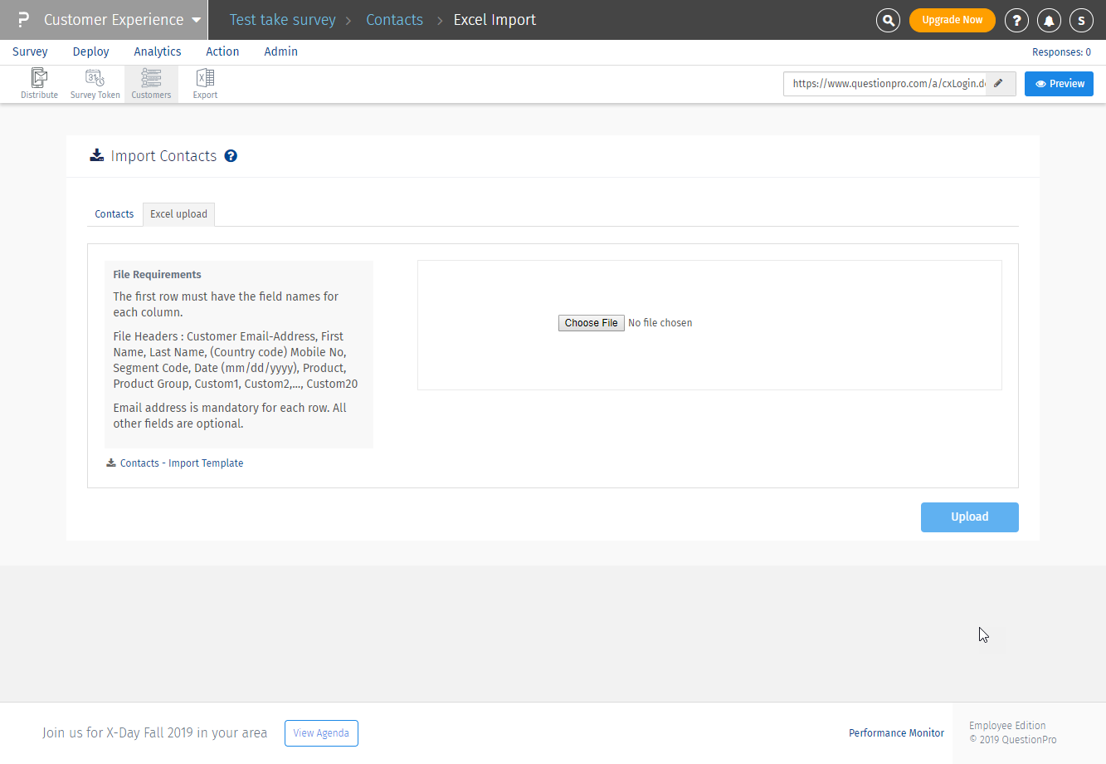The image size is (1106, 764).
Task: Open the Customer Experience product dropdown
Action: coord(122,20)
